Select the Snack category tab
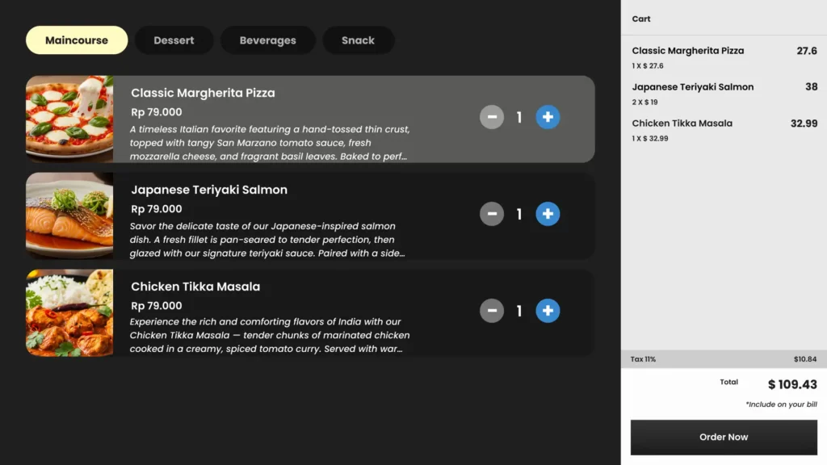 point(358,40)
